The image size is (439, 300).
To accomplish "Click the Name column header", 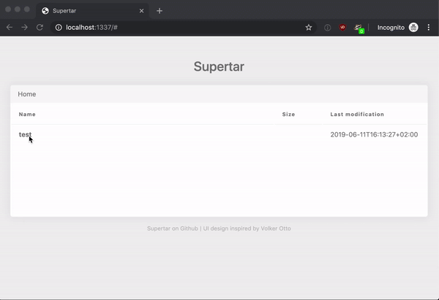I will click(27, 115).
